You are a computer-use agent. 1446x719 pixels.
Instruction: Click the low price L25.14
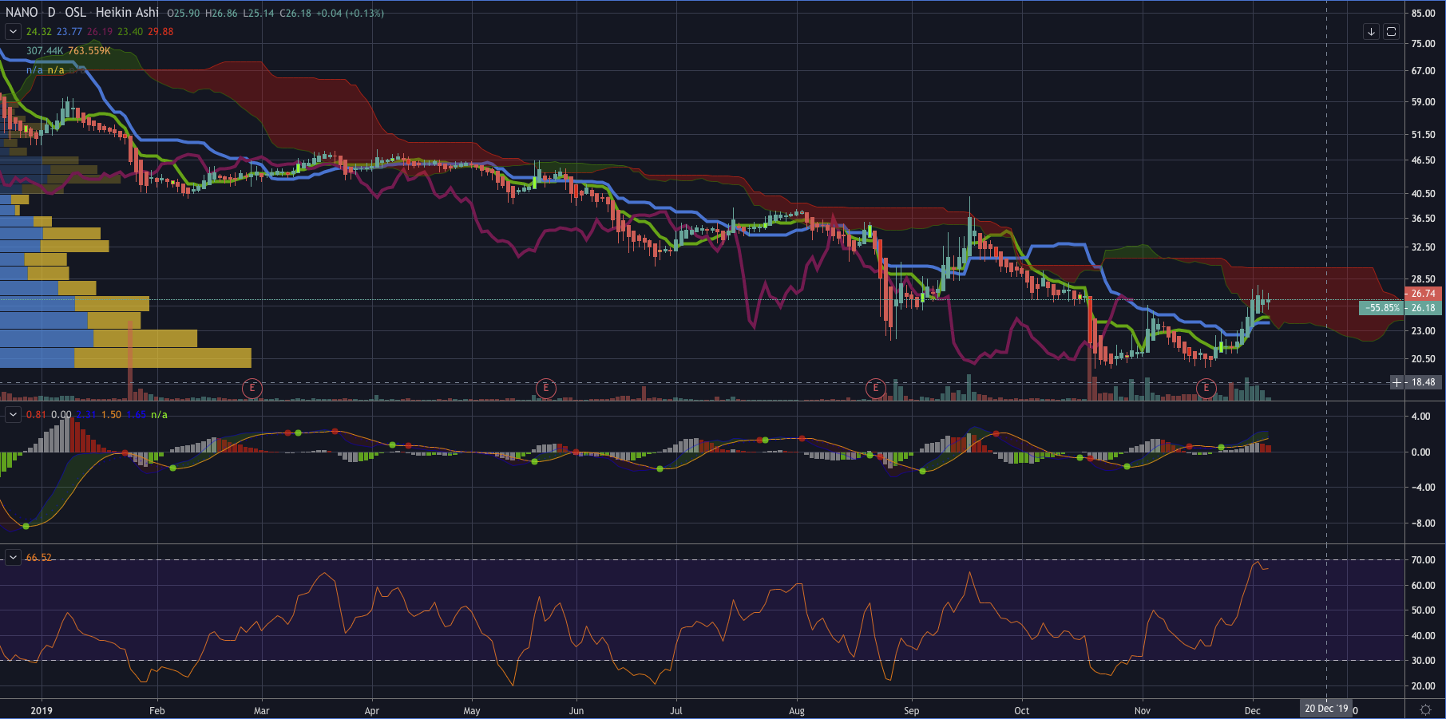click(259, 14)
